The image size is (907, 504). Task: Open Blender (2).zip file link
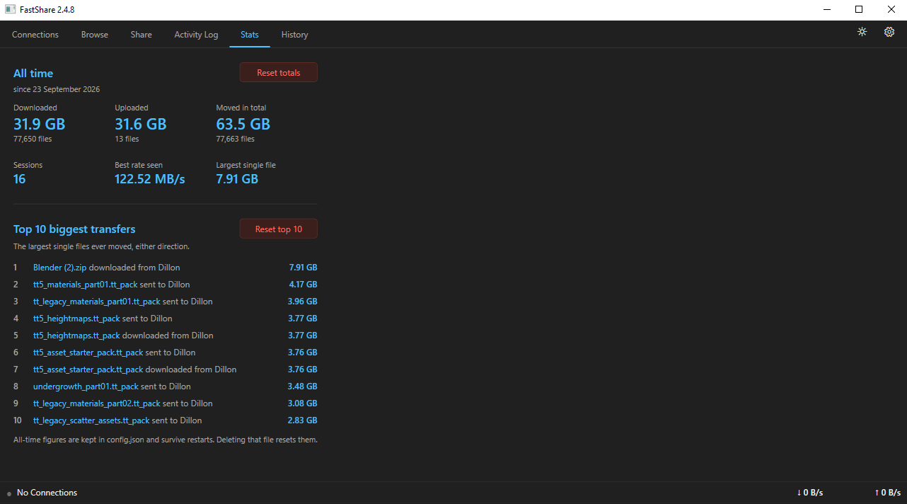click(x=60, y=268)
